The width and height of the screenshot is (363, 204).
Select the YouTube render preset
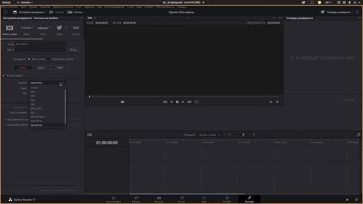(26, 28)
